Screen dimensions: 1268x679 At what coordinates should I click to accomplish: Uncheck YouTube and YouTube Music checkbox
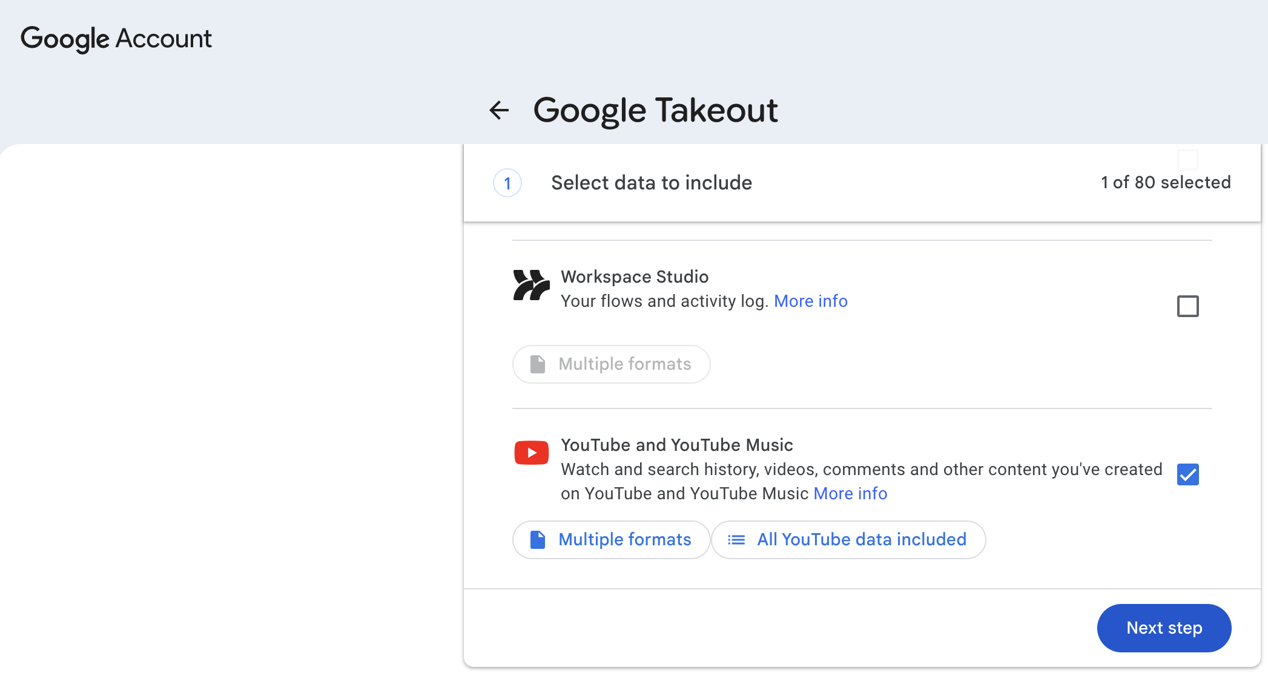[x=1187, y=474]
